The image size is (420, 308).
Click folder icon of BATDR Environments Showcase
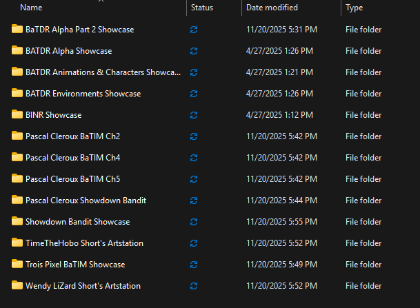click(x=17, y=94)
